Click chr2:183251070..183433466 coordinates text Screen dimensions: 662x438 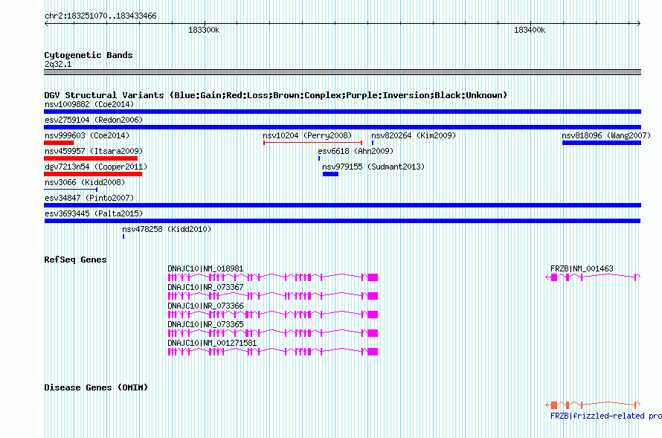click(100, 16)
